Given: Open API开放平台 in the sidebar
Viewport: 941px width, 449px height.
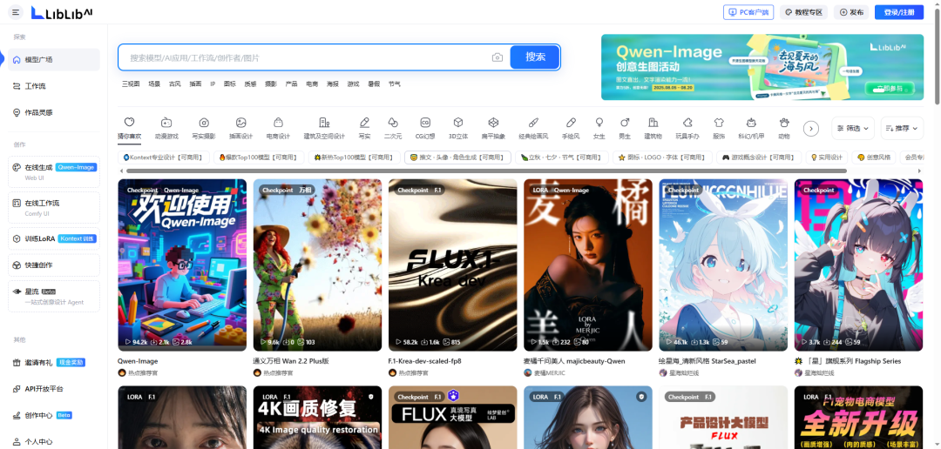Looking at the screenshot, I should click(x=54, y=388).
